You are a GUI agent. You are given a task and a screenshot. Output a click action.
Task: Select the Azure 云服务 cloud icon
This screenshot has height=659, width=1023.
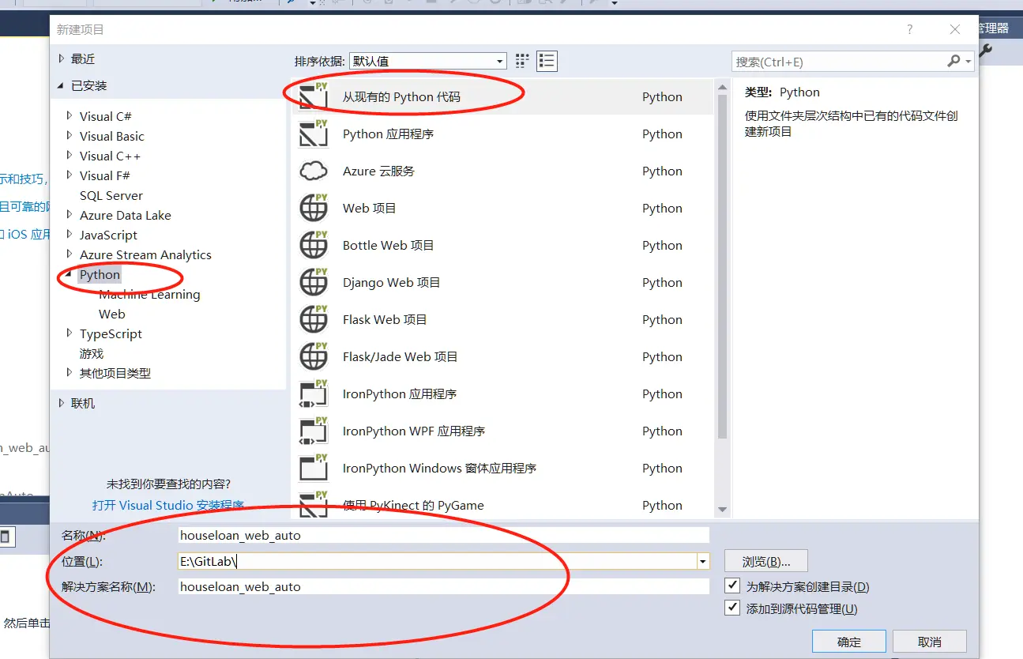[x=313, y=171]
